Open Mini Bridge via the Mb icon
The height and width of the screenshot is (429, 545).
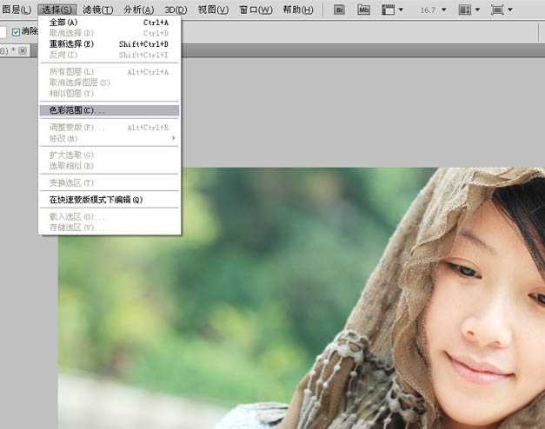click(364, 10)
